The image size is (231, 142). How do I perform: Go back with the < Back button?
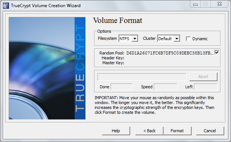click(x=149, y=131)
